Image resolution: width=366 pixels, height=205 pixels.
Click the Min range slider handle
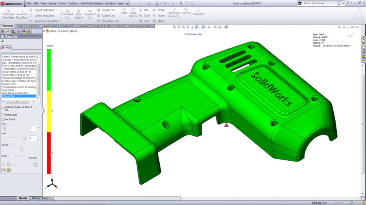click(5, 128)
